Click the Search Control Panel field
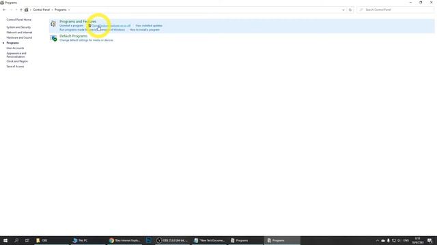The height and width of the screenshot is (245, 437). click(396, 10)
